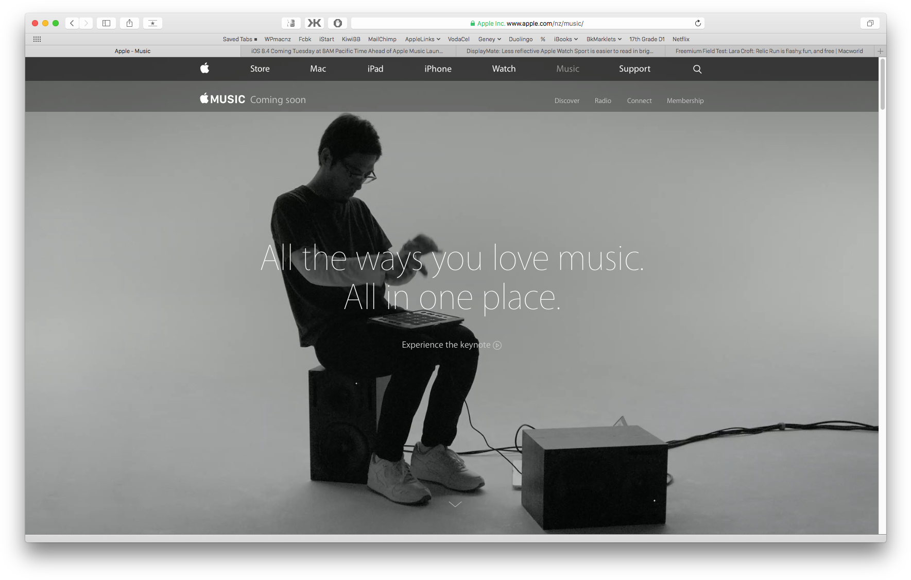Open the Share menu in the toolbar
This screenshot has width=911, height=580.
tap(130, 23)
